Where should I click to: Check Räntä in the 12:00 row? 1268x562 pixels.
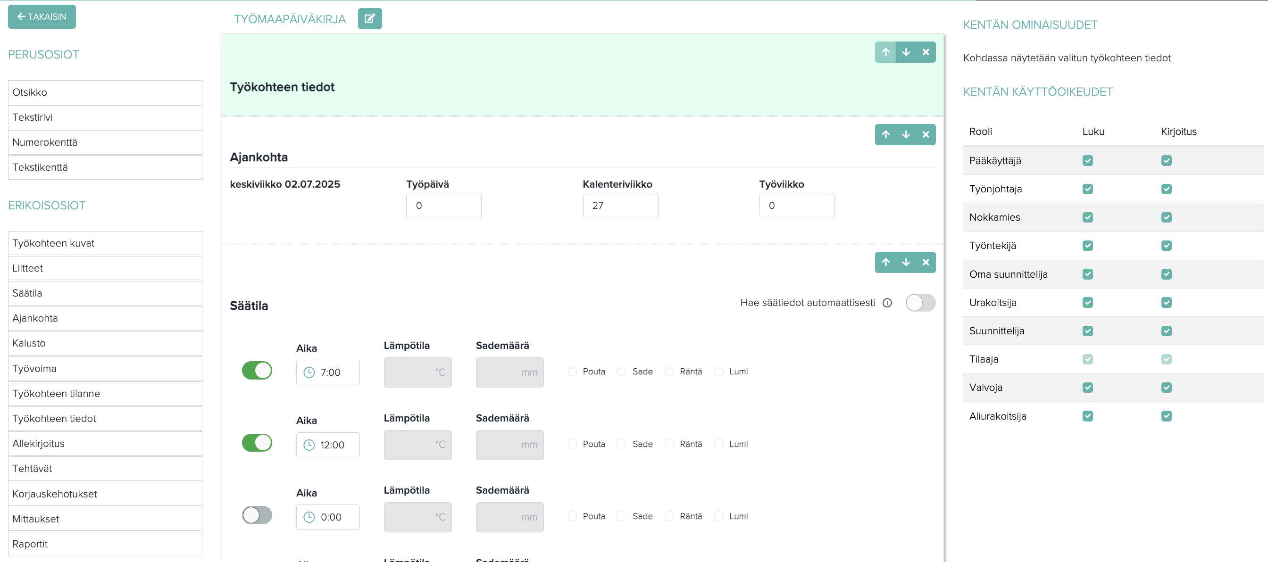(669, 443)
